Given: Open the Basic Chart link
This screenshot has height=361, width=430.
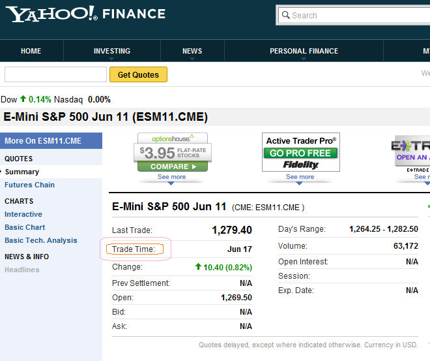Looking at the screenshot, I should click(25, 227).
